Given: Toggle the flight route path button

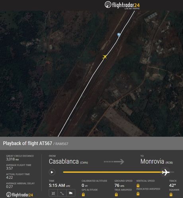Looking at the screenshot, I should coord(62,193).
